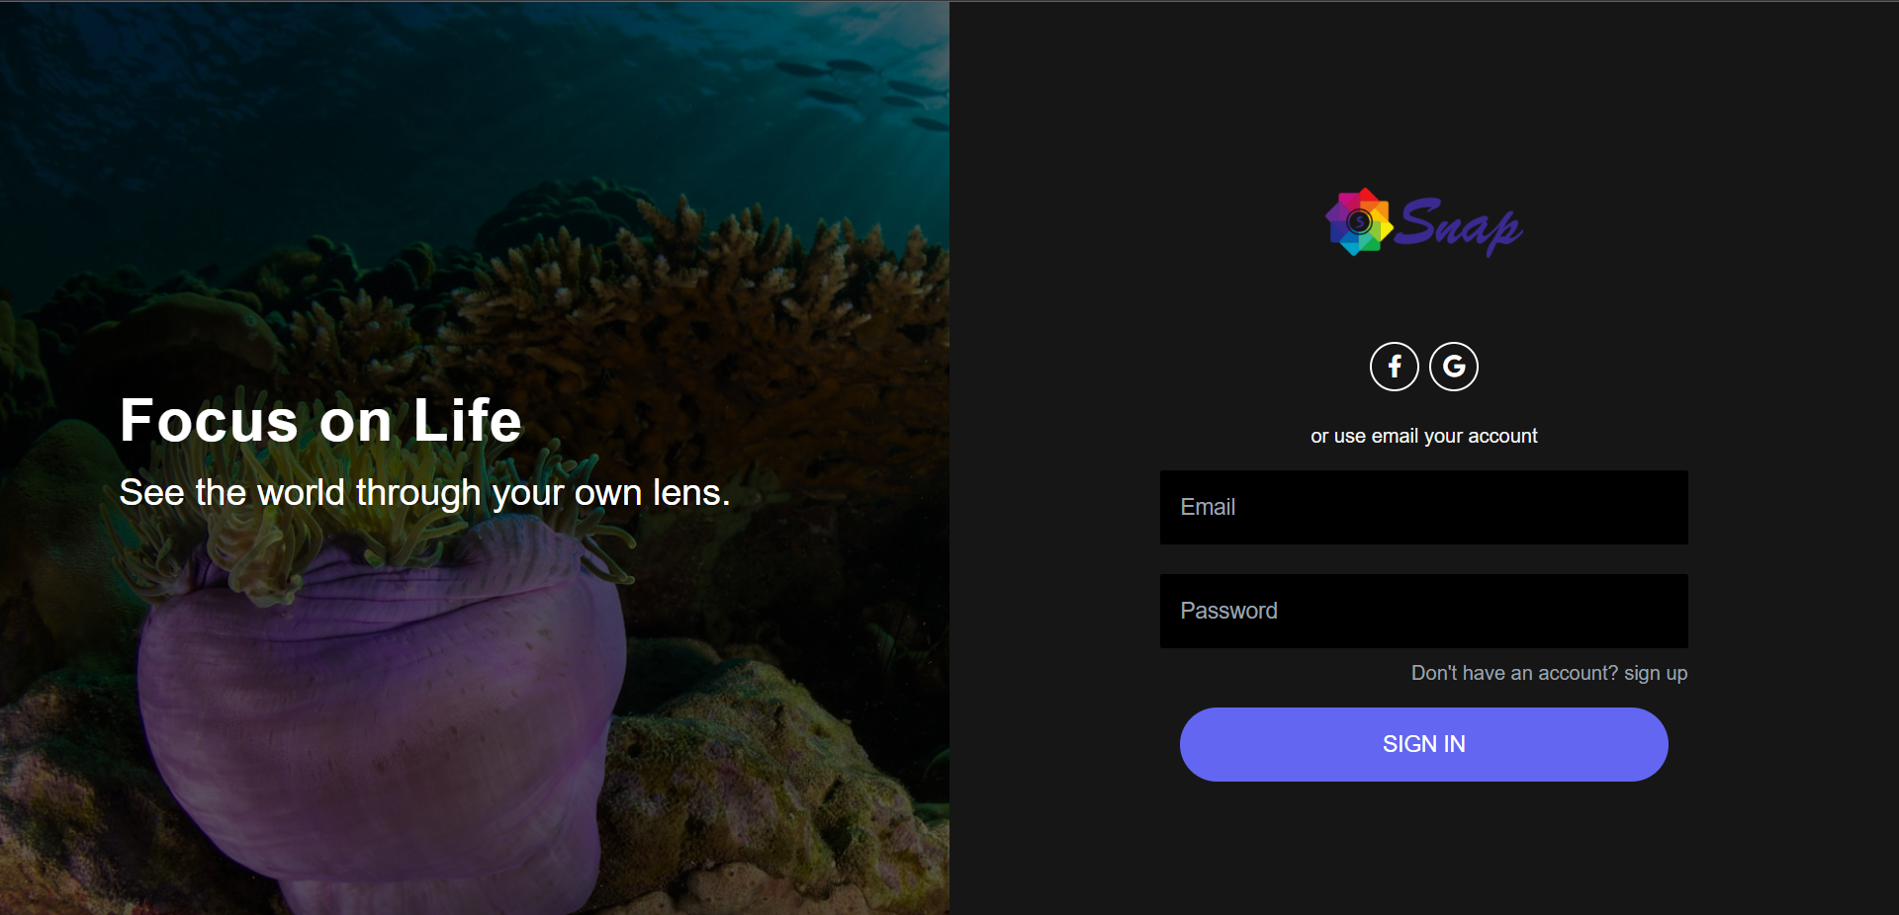
Task: Sign in with the Google icon
Action: (x=1453, y=367)
